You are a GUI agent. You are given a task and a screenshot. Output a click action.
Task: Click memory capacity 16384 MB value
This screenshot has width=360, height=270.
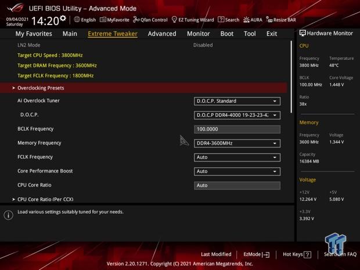309,161
